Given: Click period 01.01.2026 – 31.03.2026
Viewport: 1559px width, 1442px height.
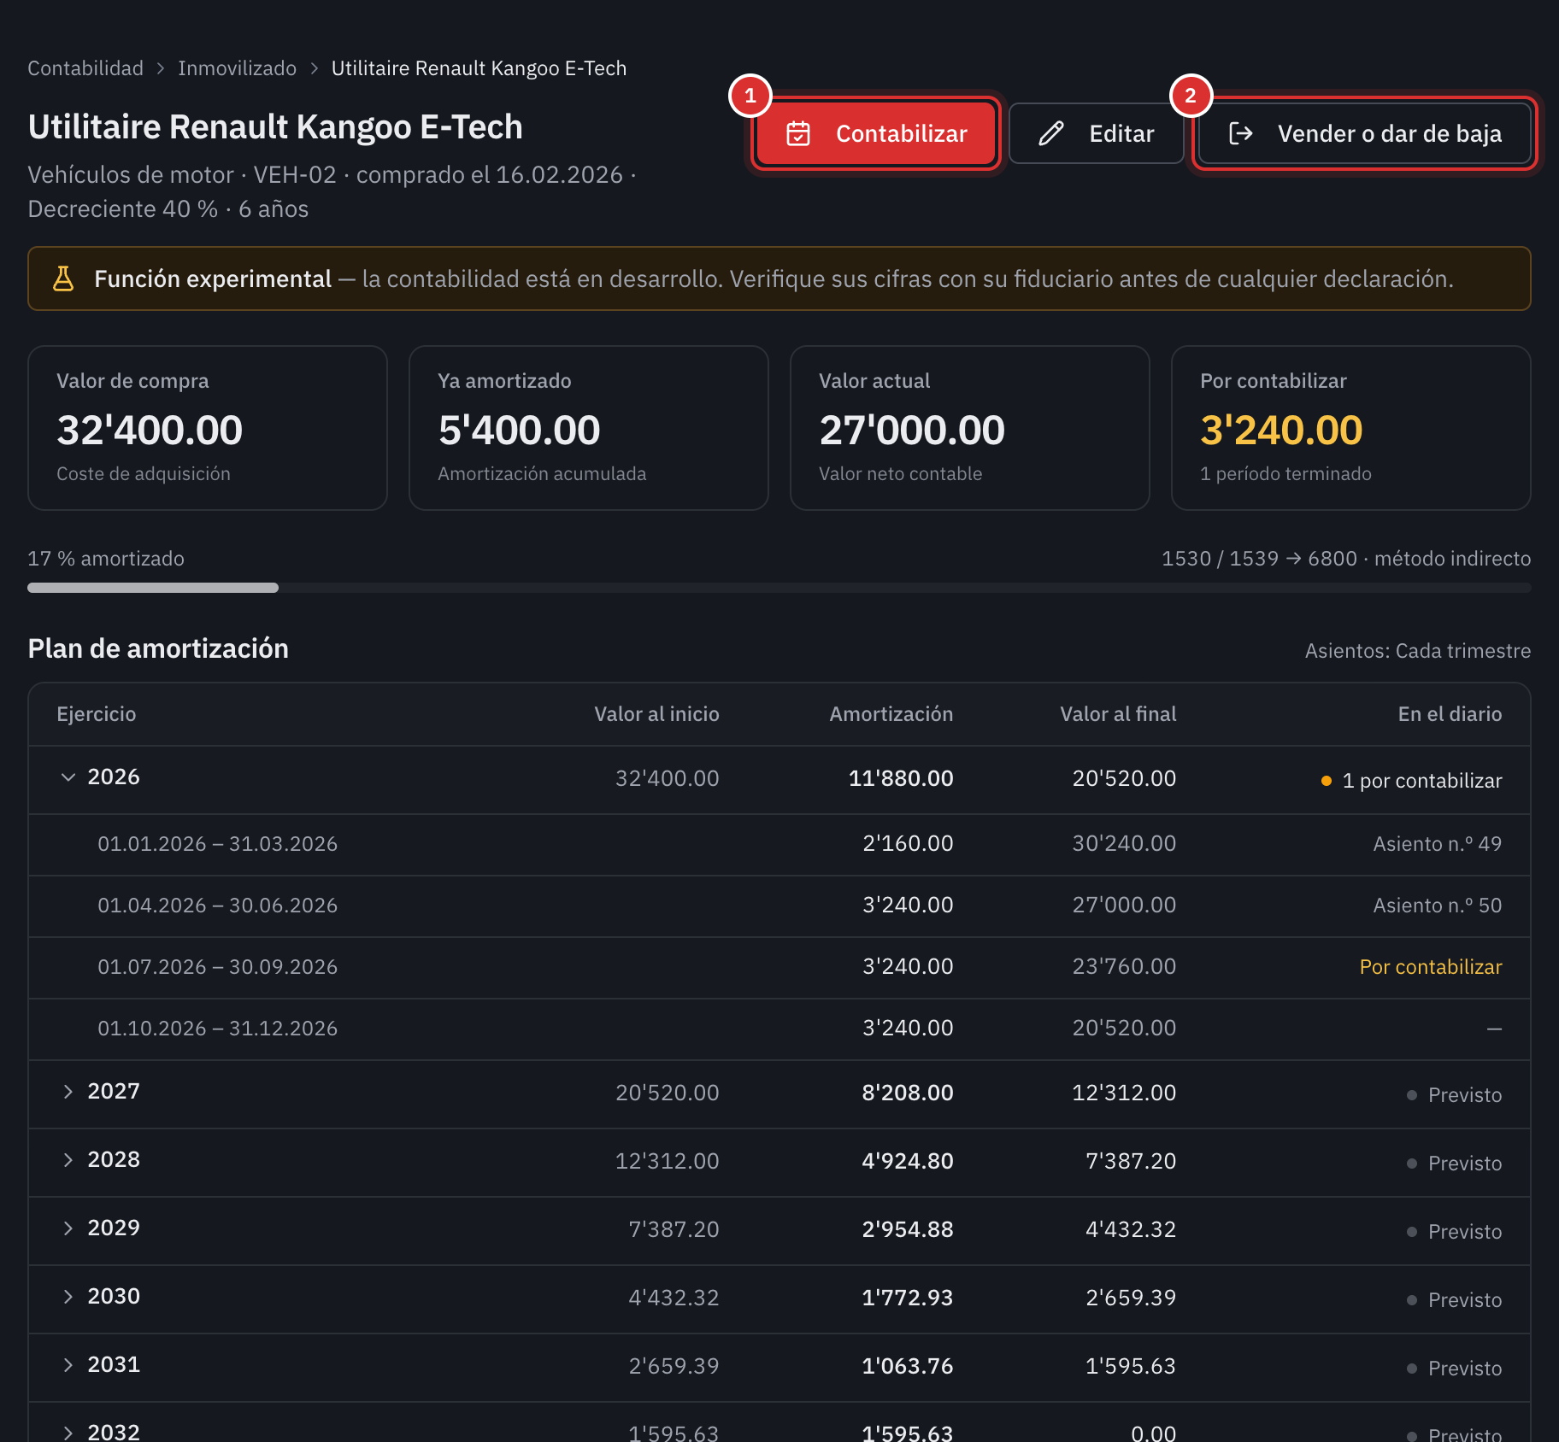Looking at the screenshot, I should coord(217,844).
